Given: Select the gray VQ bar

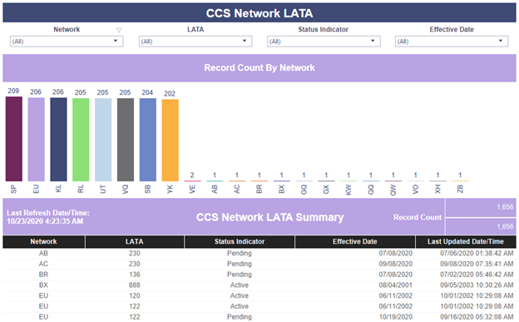Looking at the screenshot, I should [x=126, y=140].
